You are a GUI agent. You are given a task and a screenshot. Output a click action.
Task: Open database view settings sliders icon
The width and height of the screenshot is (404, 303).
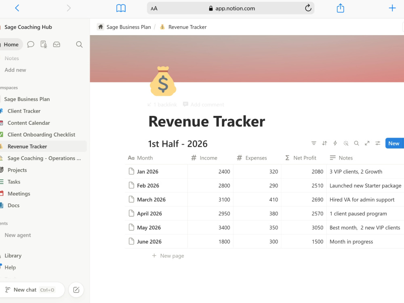pyautogui.click(x=378, y=143)
